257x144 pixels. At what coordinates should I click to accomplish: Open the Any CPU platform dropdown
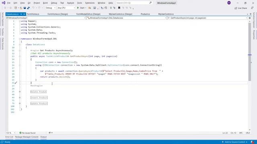pyautogui.click(x=66, y=8)
